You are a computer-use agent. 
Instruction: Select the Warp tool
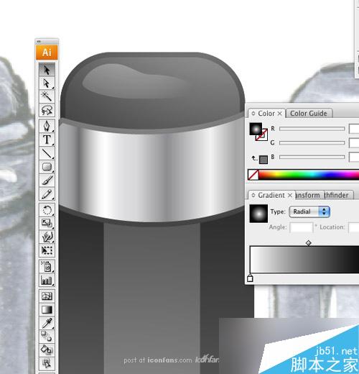[47, 237]
